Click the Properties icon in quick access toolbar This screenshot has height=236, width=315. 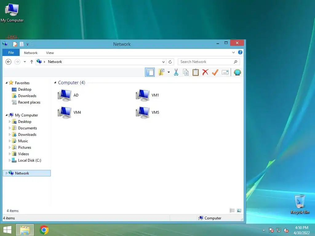[x=15, y=44]
